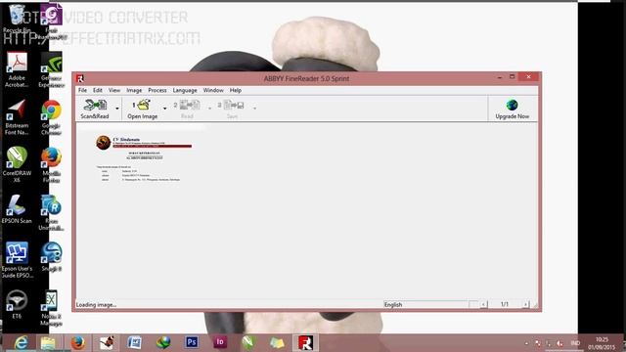This screenshot has width=626, height=352.
Task: Click the FineReader taskbar button
Action: (x=305, y=342)
